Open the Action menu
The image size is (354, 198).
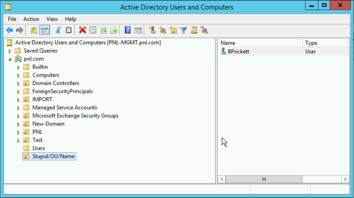pyautogui.click(x=31, y=19)
